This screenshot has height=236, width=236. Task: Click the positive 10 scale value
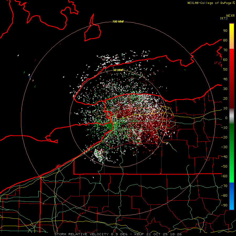click(x=225, y=108)
